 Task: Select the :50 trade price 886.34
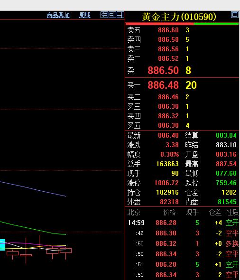[166, 254]
